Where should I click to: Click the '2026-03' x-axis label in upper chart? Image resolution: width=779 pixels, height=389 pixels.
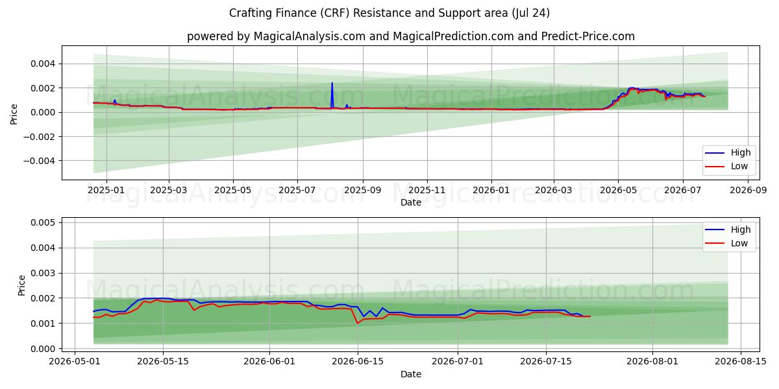(554, 190)
